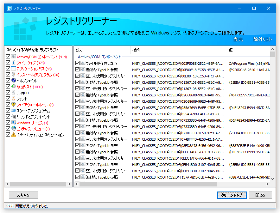Click the results list scroll up arrow

pyautogui.click(x=272, y=49)
